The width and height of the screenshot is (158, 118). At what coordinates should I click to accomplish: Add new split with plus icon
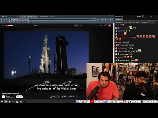click(x=157, y=22)
